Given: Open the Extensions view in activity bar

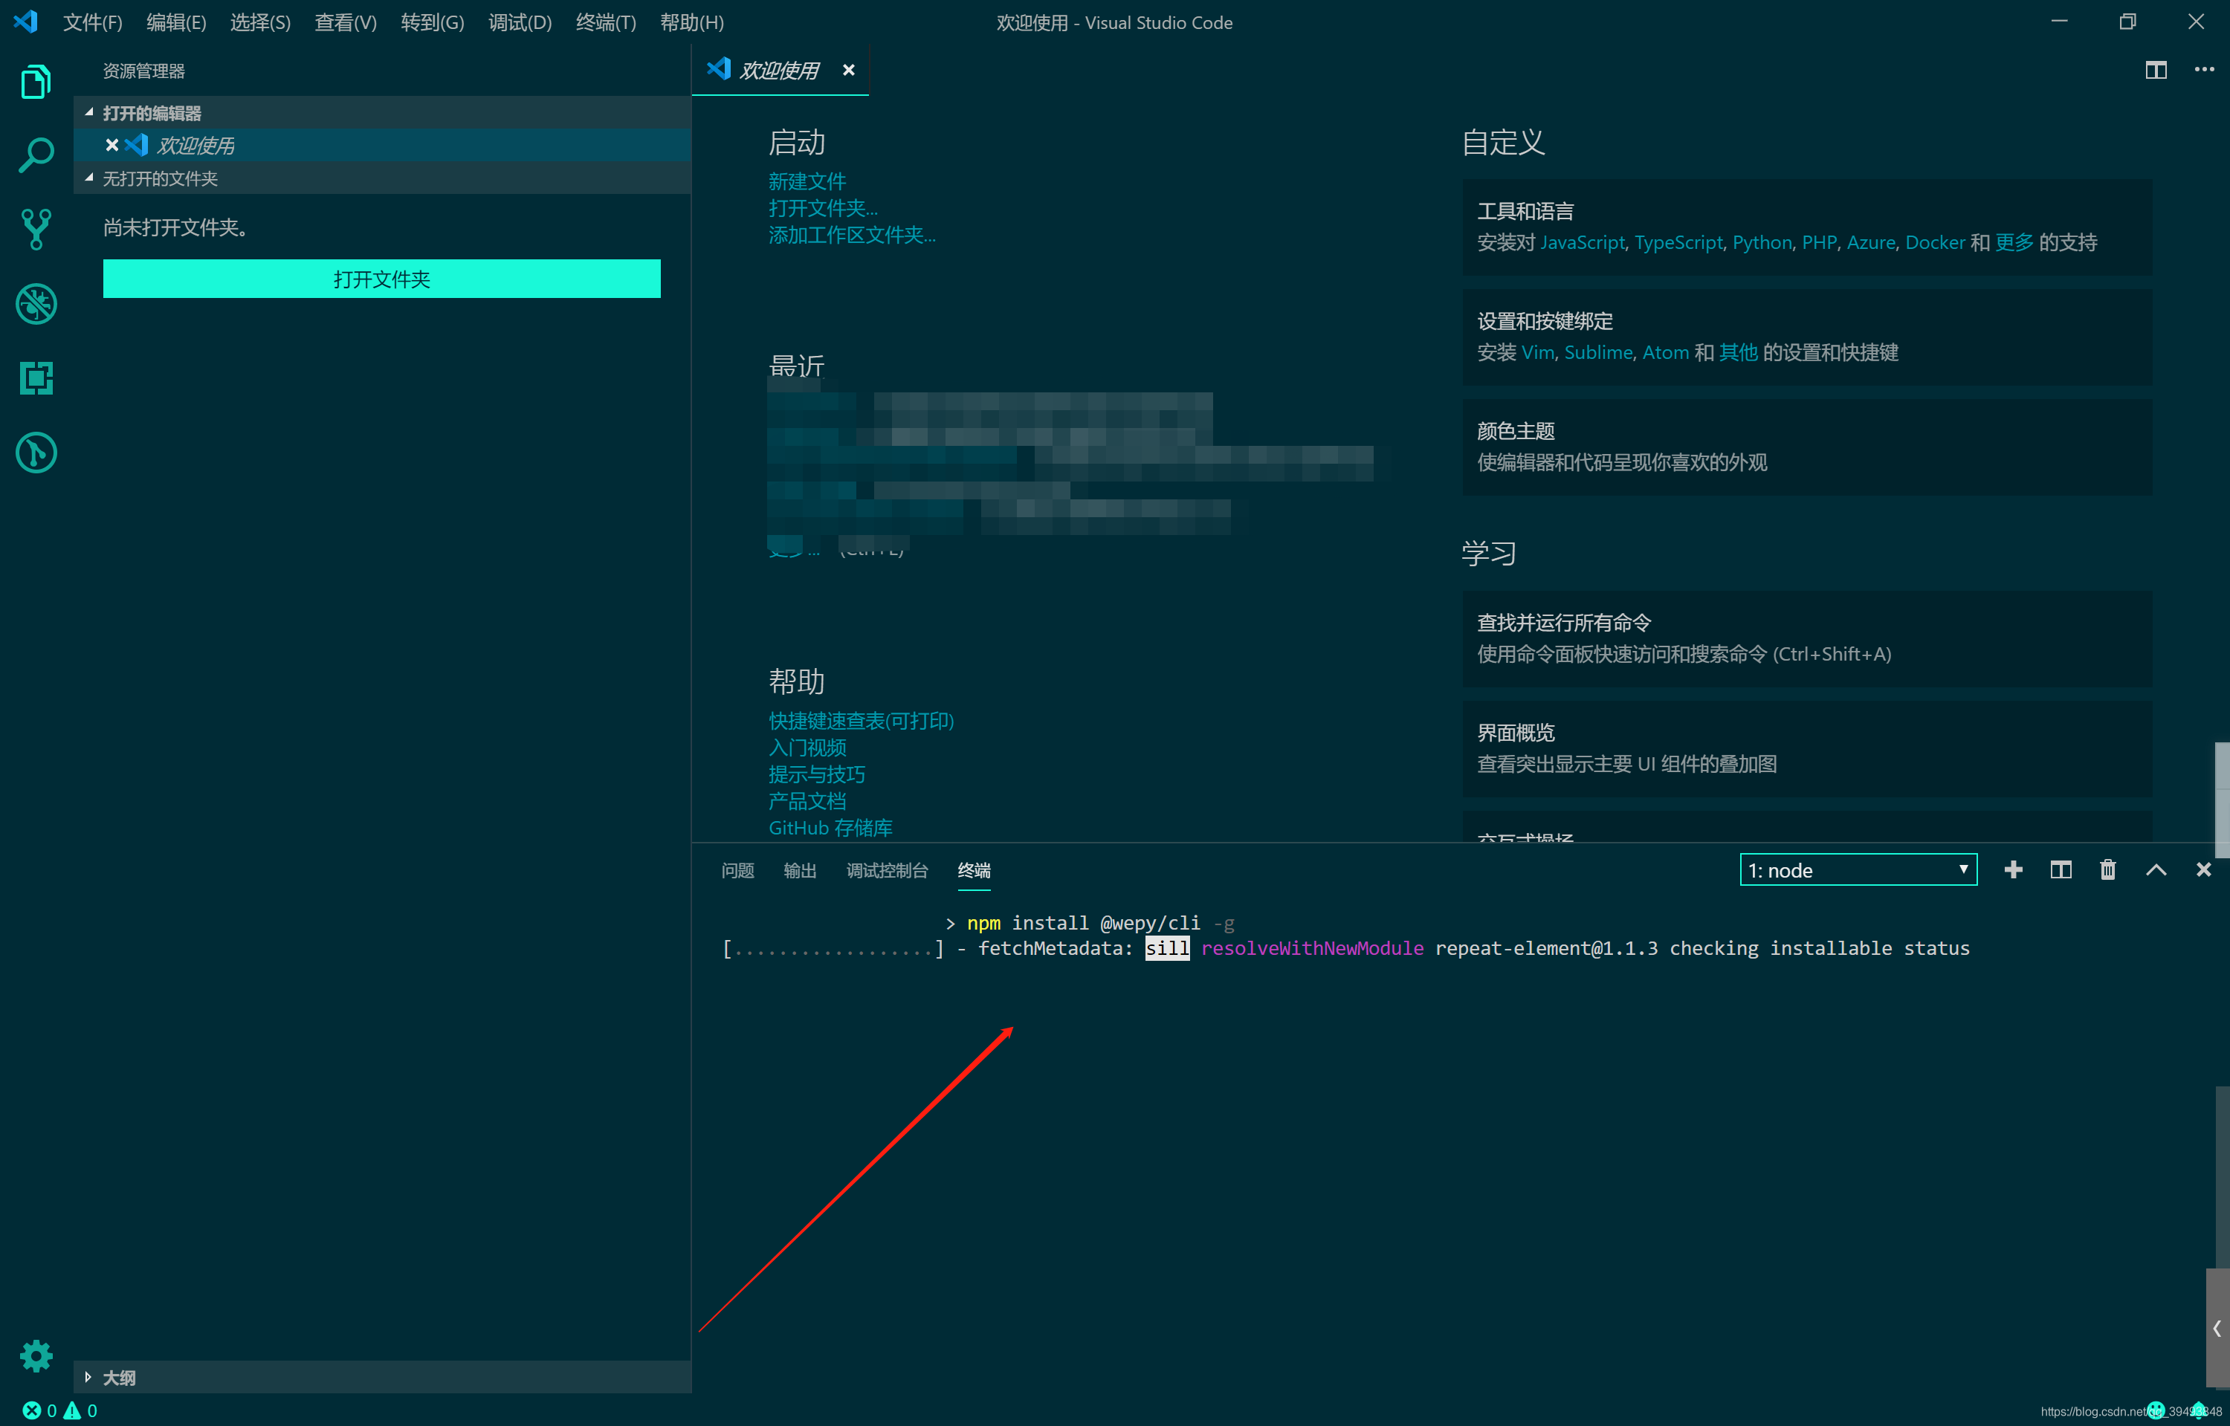Looking at the screenshot, I should 36,377.
